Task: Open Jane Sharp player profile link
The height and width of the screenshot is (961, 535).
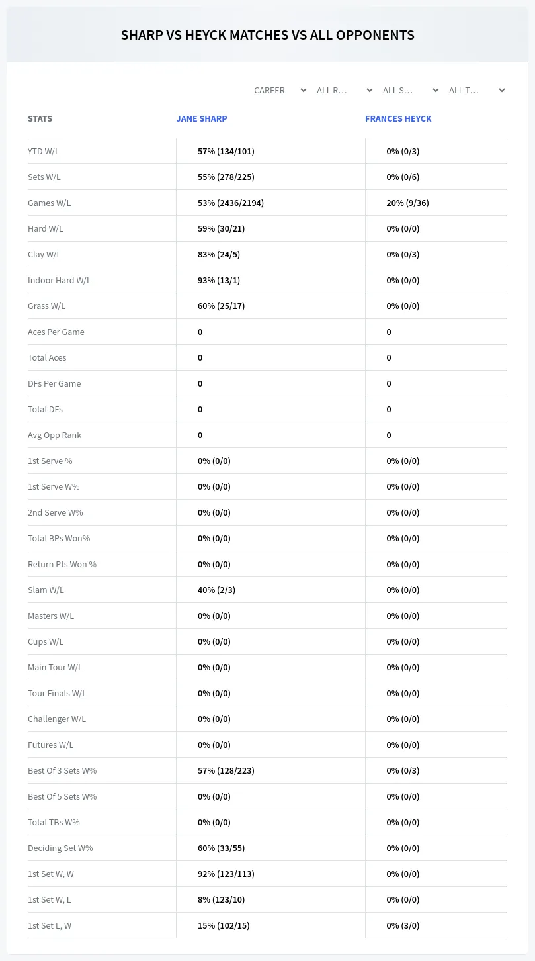Action: (x=202, y=119)
